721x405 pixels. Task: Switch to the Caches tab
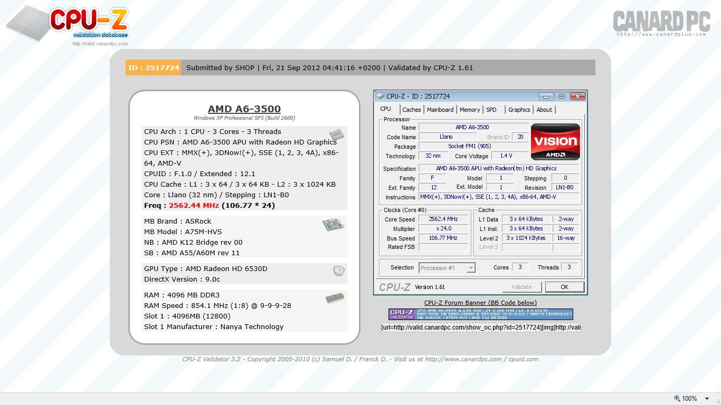[x=412, y=110]
